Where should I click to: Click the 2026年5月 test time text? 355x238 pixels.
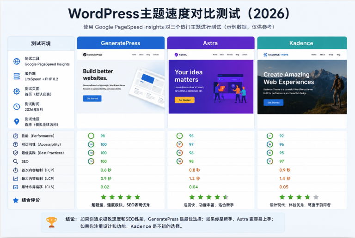click(34, 109)
